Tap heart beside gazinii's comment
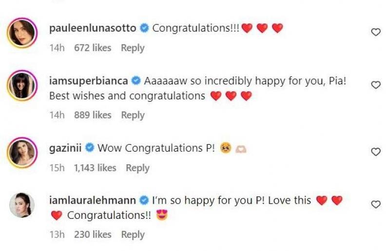This screenshot has height=251, width=390. click(x=375, y=152)
